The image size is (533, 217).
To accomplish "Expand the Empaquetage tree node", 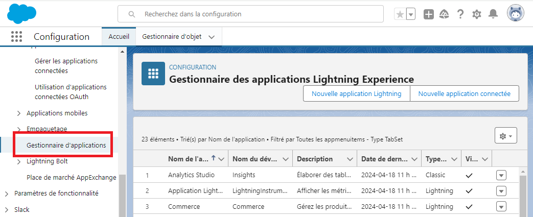I will tap(19, 129).
